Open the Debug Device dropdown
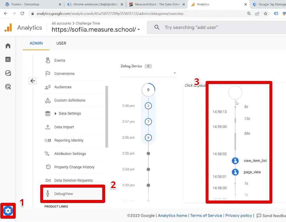This screenshot has height=222, width=286. 174,73
